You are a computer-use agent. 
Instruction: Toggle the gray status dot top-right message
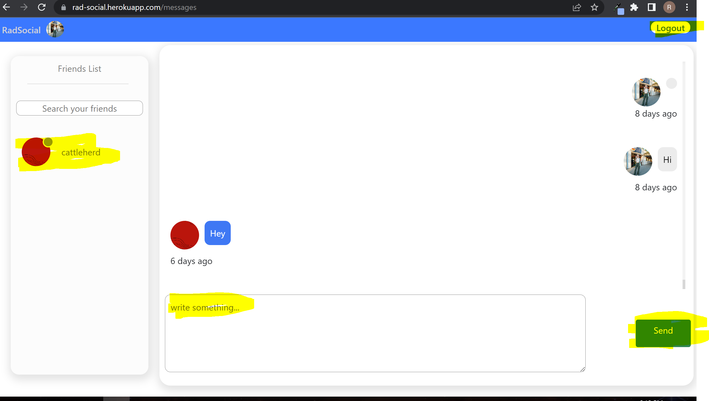point(672,83)
